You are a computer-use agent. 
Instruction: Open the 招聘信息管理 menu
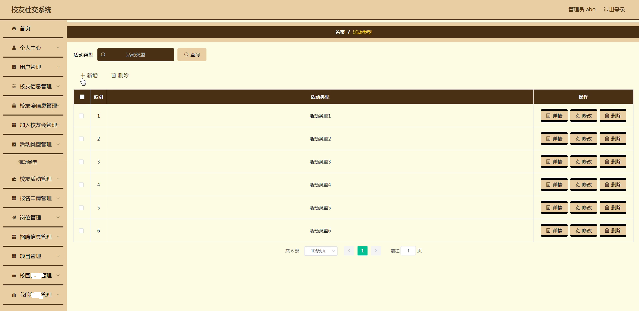tap(33, 237)
